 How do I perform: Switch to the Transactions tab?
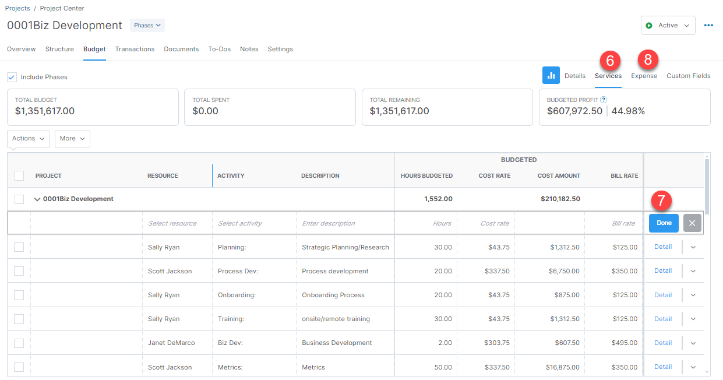135,49
